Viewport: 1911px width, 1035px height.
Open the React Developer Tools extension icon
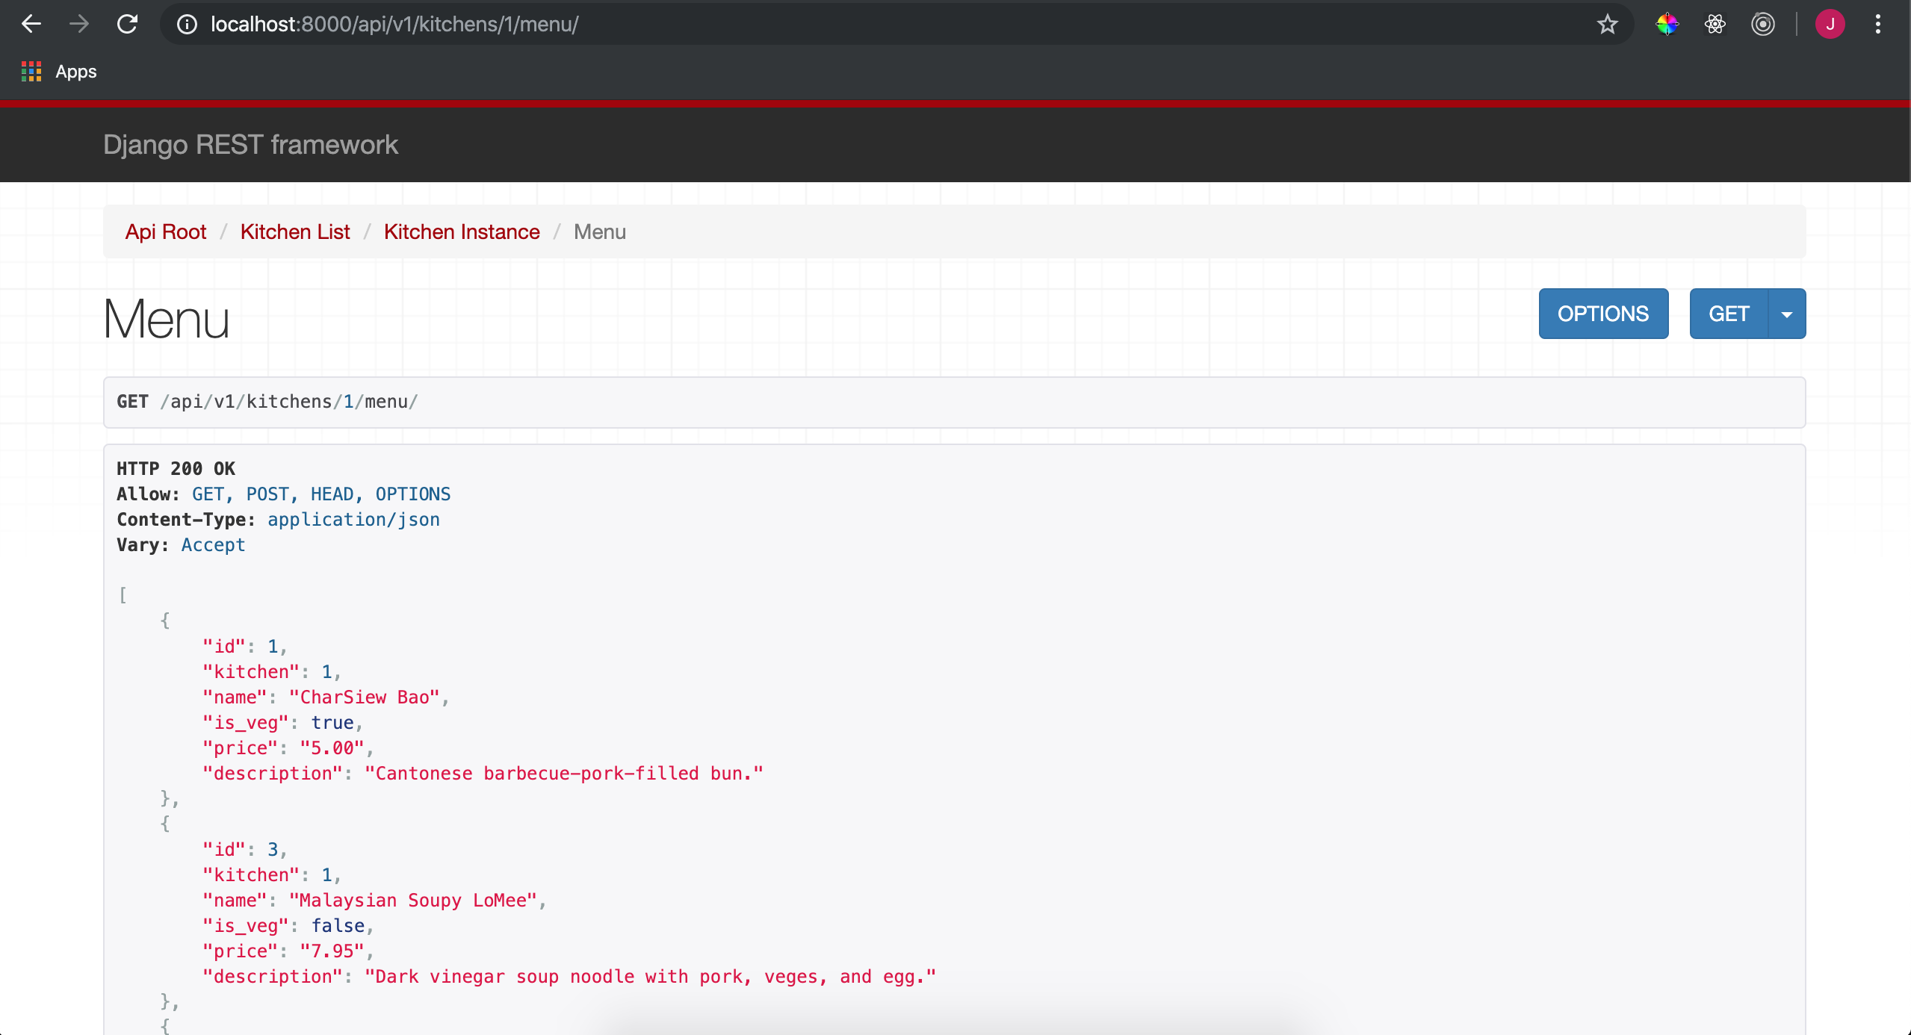point(1715,25)
